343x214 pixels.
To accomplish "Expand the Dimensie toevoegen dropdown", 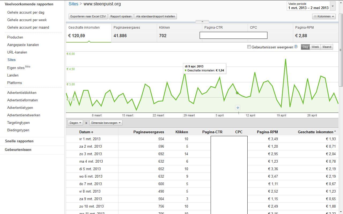I will tap(106, 123).
